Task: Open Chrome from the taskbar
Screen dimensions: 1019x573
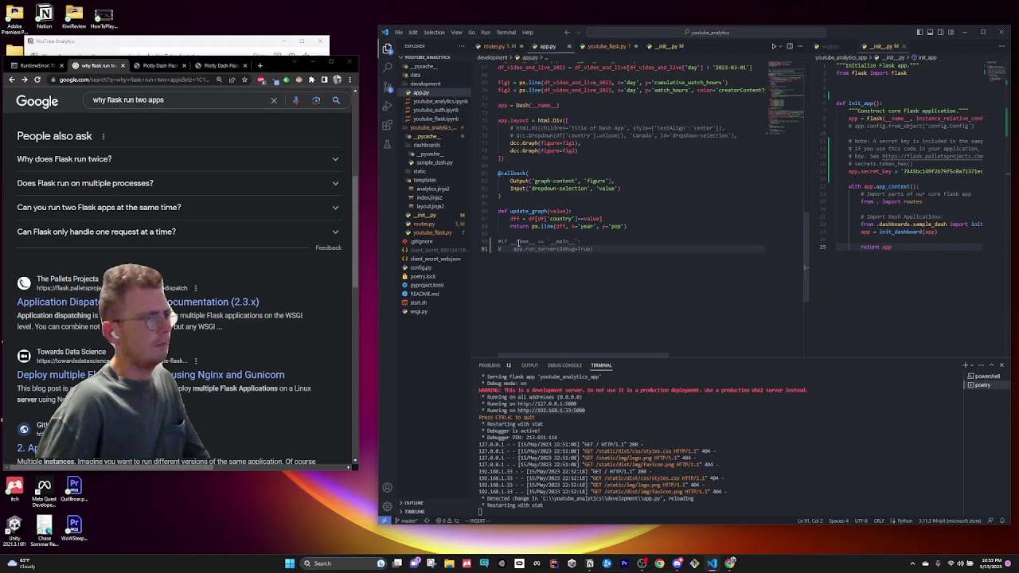Action: [659, 563]
